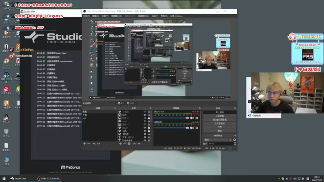The width and height of the screenshot is (324, 182).
Task: Open desktop audio settings gear
Action: (197, 128)
